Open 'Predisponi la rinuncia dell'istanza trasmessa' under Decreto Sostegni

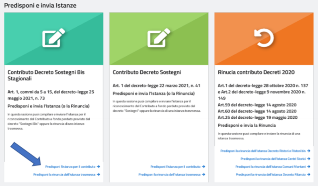coord(169,174)
